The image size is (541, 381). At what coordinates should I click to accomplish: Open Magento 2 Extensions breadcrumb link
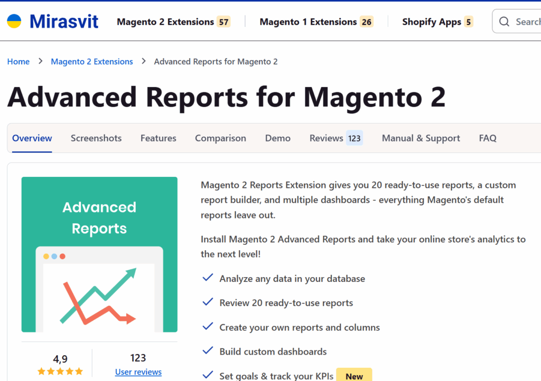pyautogui.click(x=92, y=61)
